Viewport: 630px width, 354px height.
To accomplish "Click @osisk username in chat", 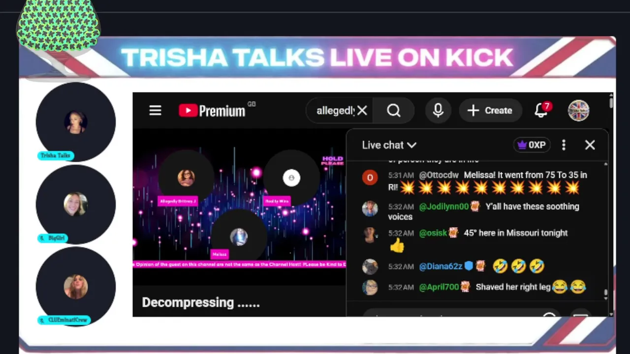I will click(433, 233).
